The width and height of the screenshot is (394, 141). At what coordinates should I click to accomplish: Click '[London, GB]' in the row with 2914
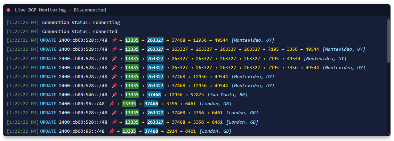215,131
